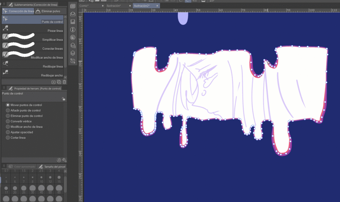Select the Eliminar punto de control option
The height and width of the screenshot is (202, 340).
[x=24, y=116]
